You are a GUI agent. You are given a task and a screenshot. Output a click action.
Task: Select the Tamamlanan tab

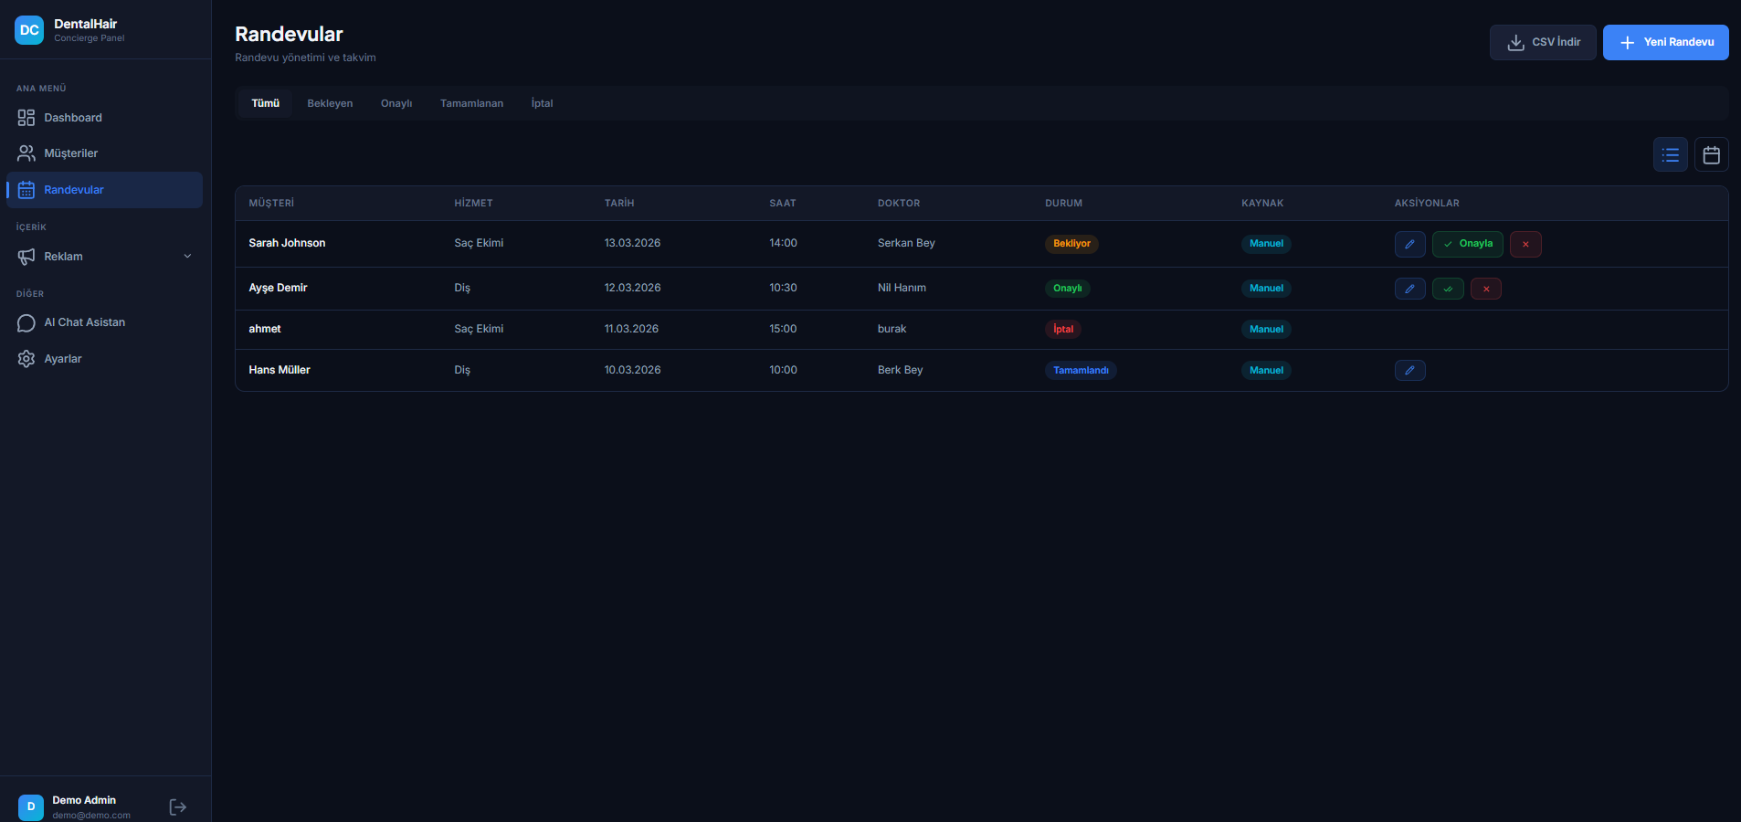point(471,103)
